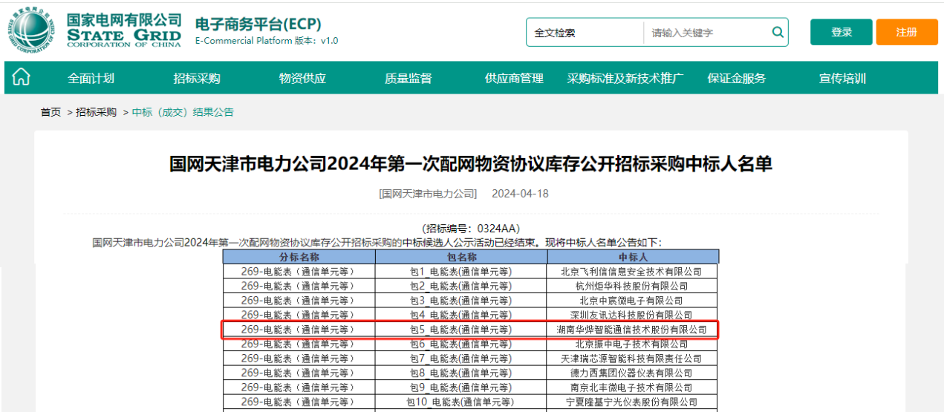The image size is (944, 412).
Task: Click 南京北丰微电子技术有限公司 cell
Action: pyautogui.click(x=633, y=388)
